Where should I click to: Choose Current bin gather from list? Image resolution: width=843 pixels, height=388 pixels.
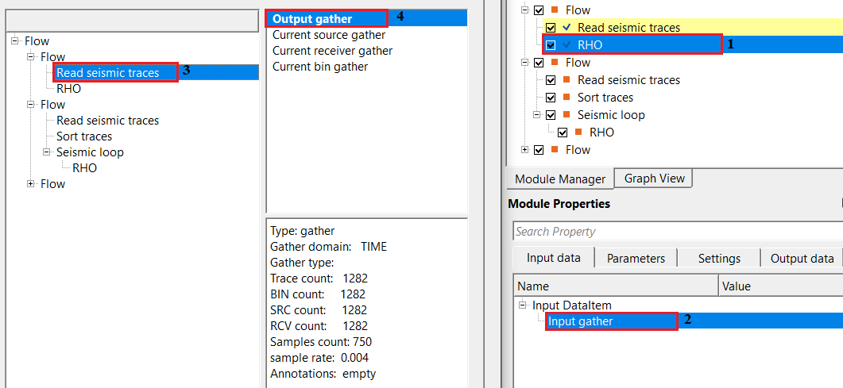tap(320, 67)
